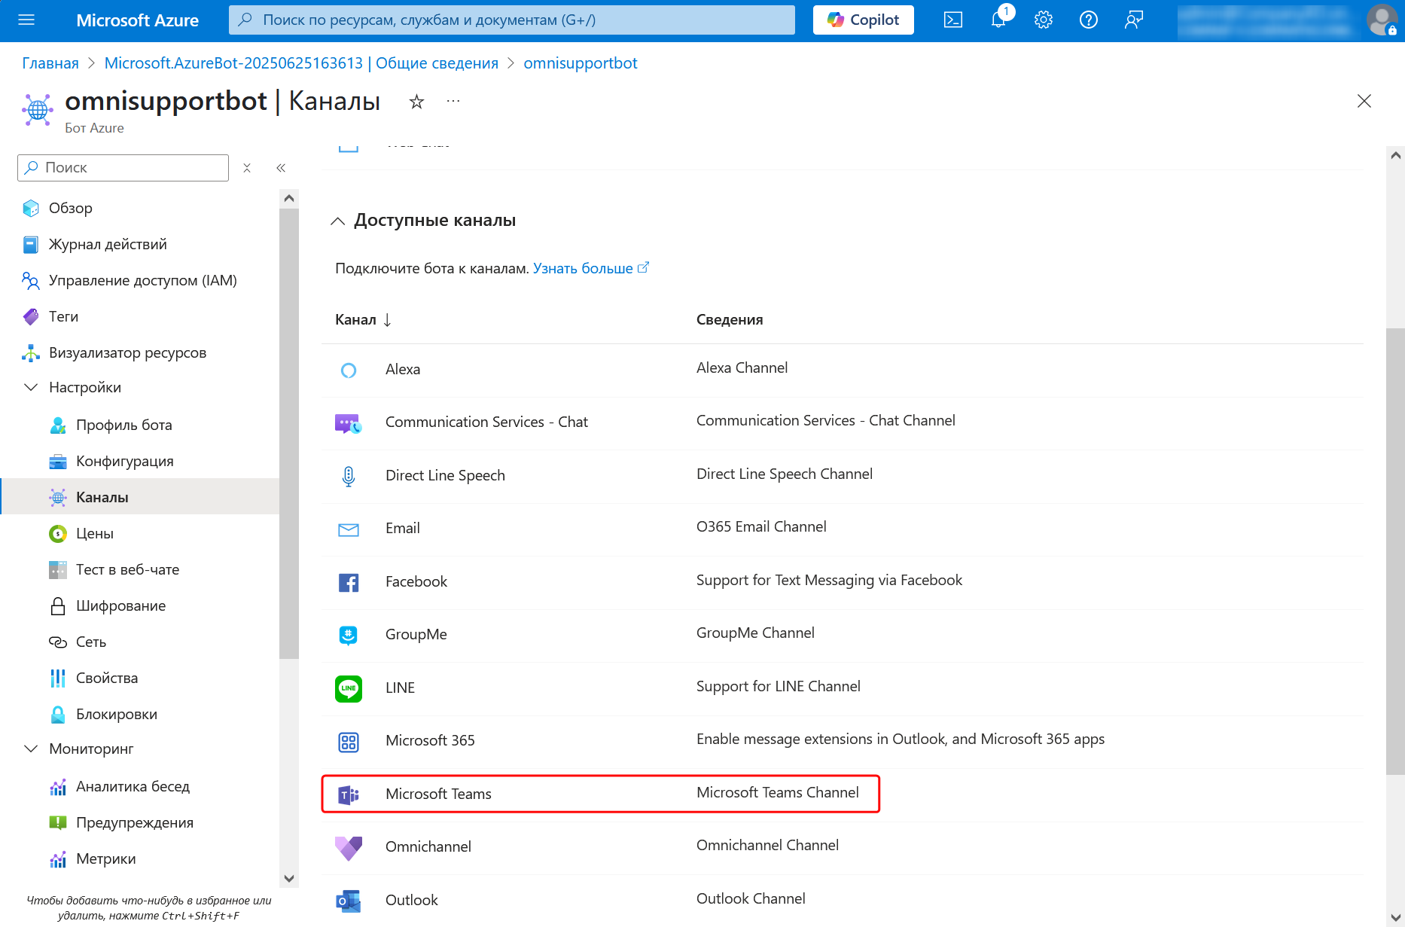
Task: Open Конфигурация settings page
Action: click(x=125, y=462)
